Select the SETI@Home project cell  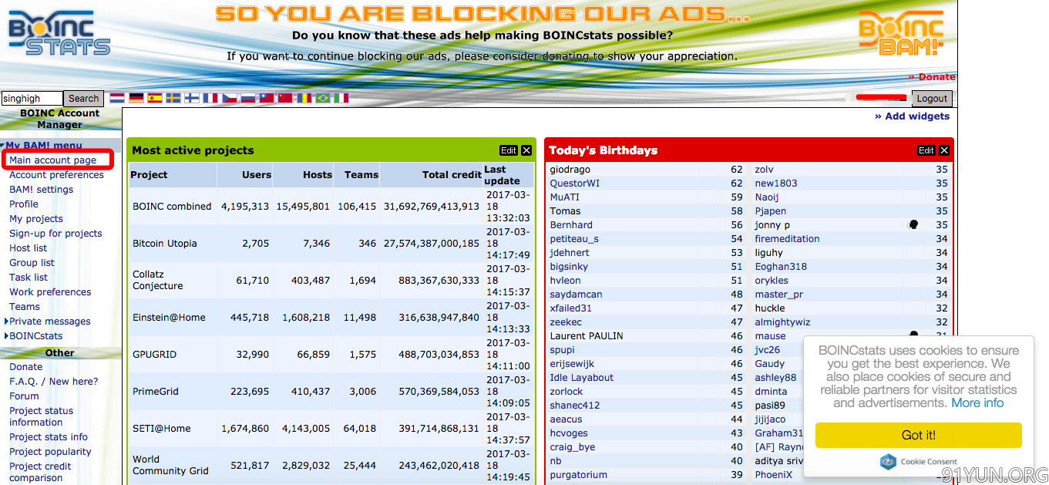[x=163, y=429]
